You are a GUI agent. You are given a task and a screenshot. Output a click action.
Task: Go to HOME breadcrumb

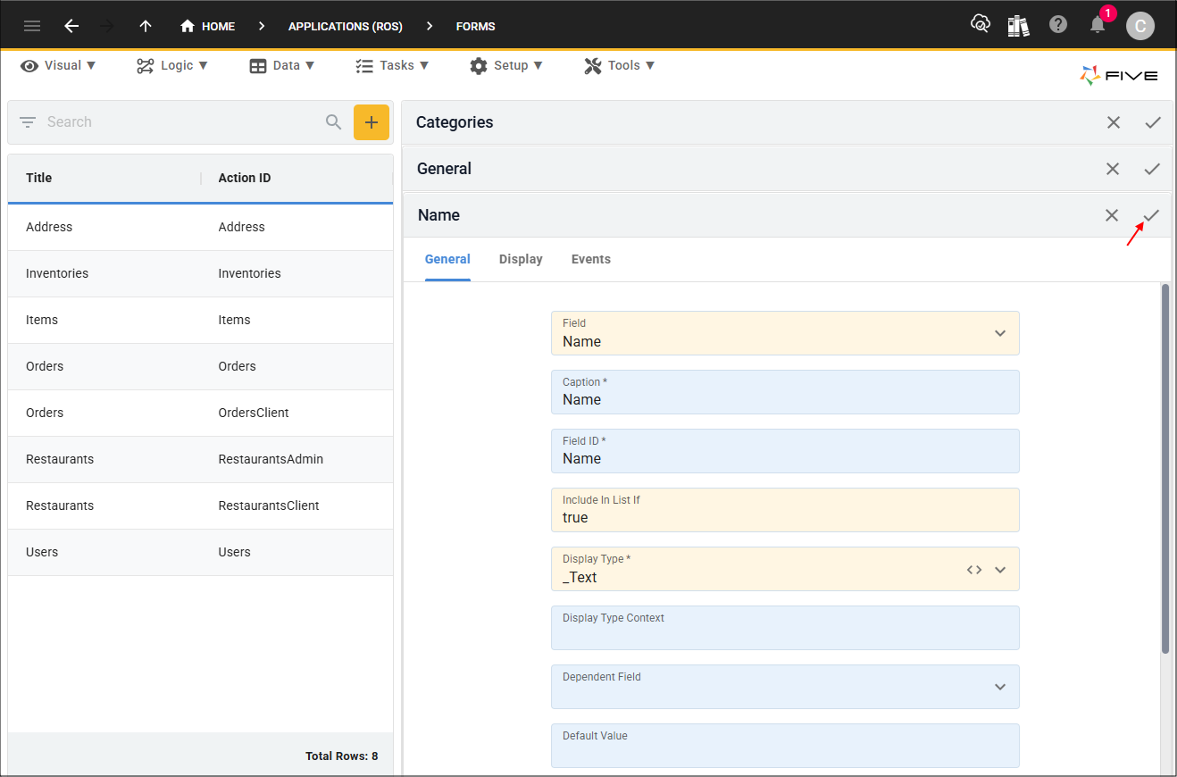[207, 26]
